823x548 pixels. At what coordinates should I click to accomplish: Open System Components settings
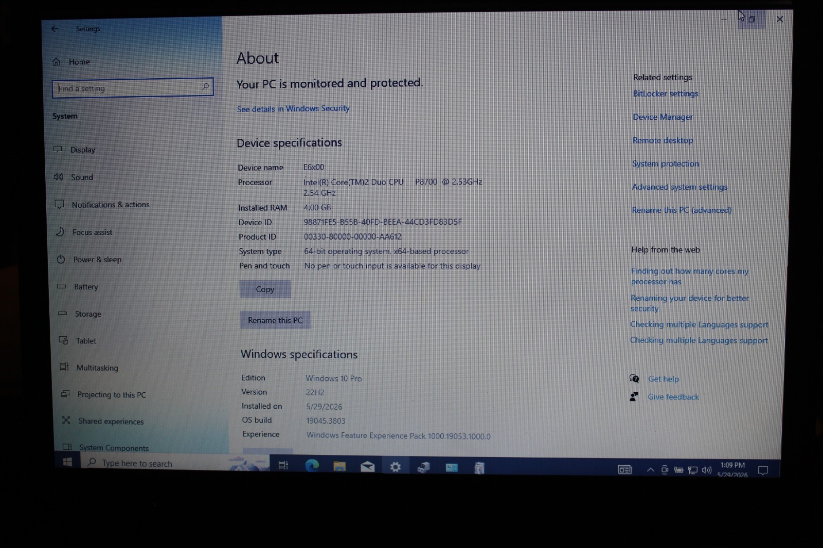pos(105,448)
